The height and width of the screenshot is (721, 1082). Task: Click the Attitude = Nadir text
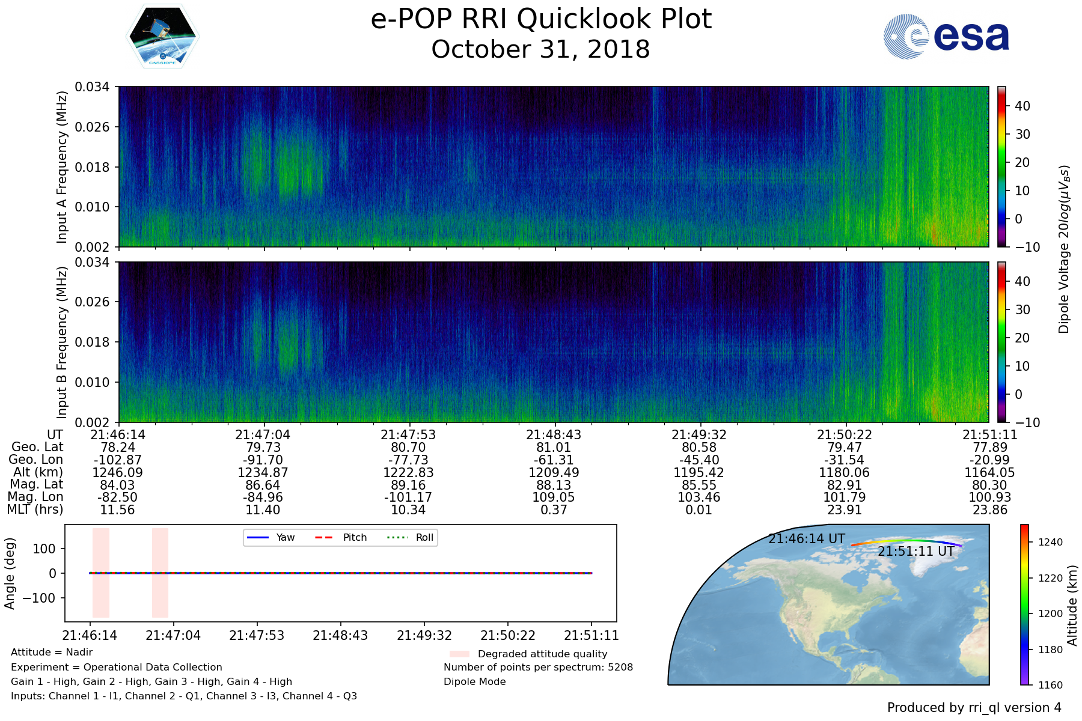point(52,653)
